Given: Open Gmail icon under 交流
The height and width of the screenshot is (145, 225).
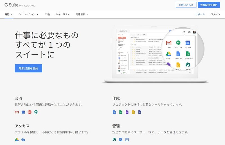Looking at the screenshot, I should click(17, 112).
